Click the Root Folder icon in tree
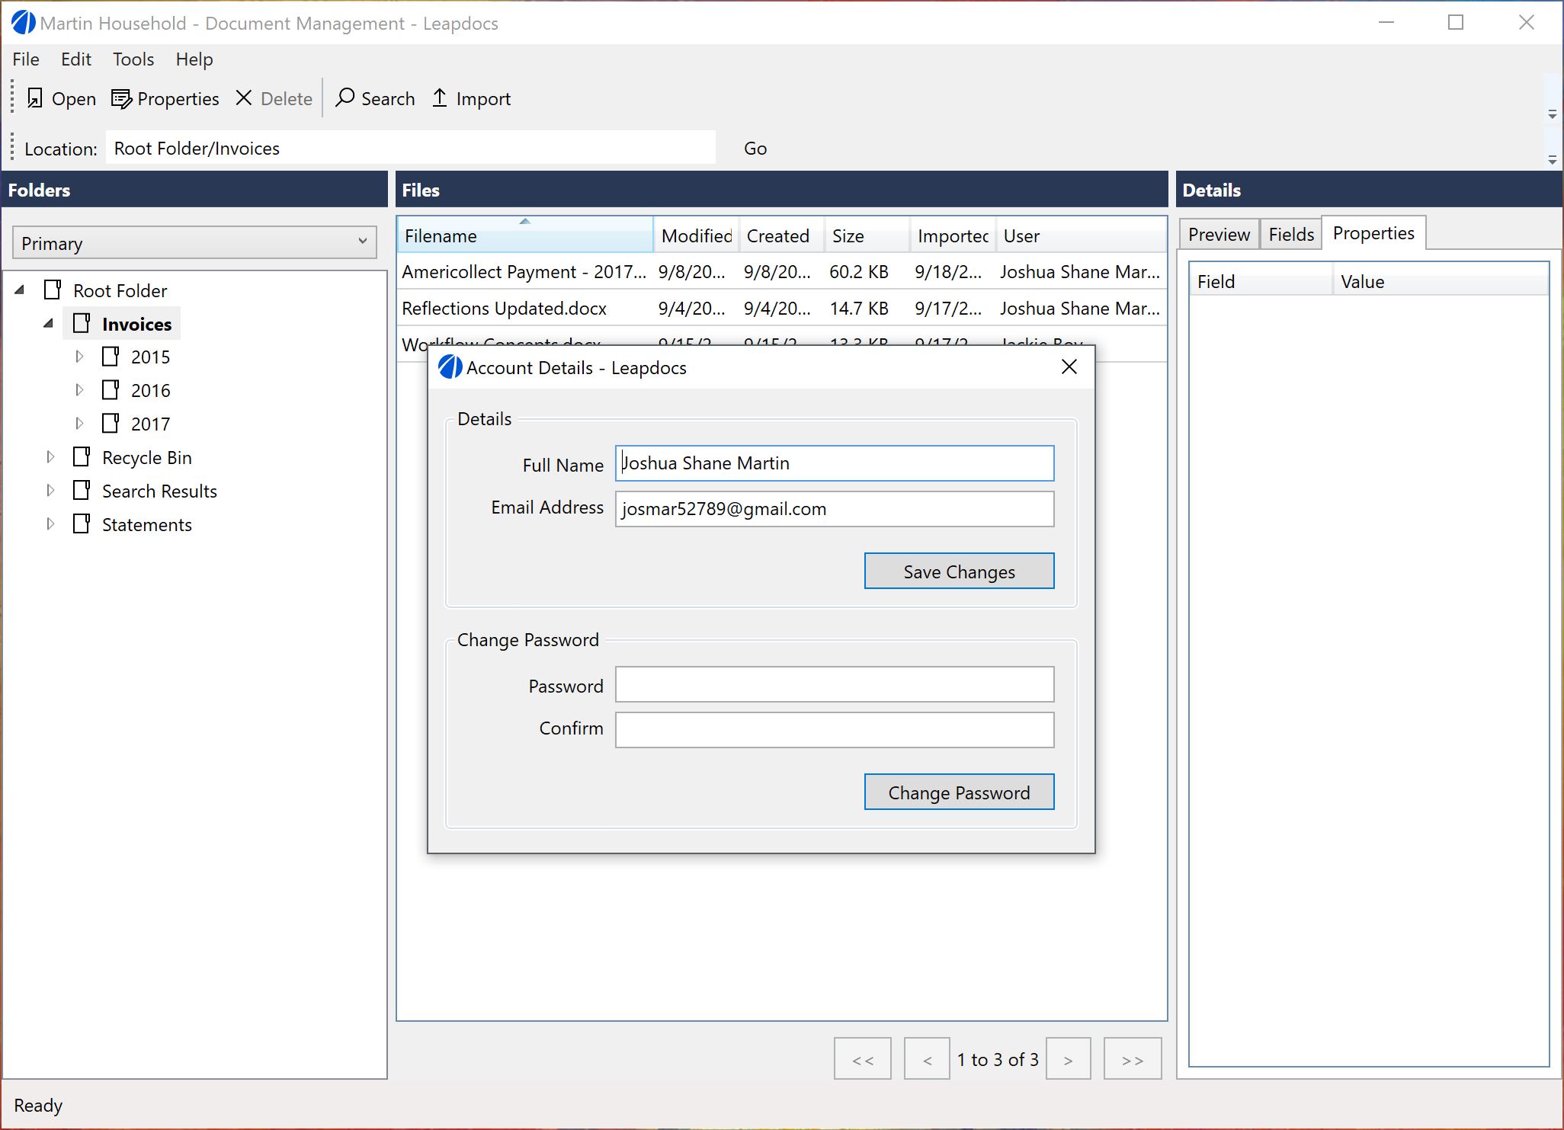 [x=53, y=290]
